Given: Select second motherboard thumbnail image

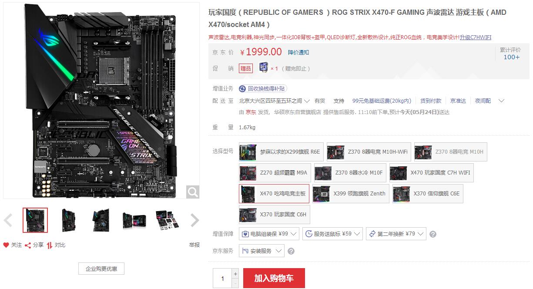Looking at the screenshot, I should click(x=68, y=220).
